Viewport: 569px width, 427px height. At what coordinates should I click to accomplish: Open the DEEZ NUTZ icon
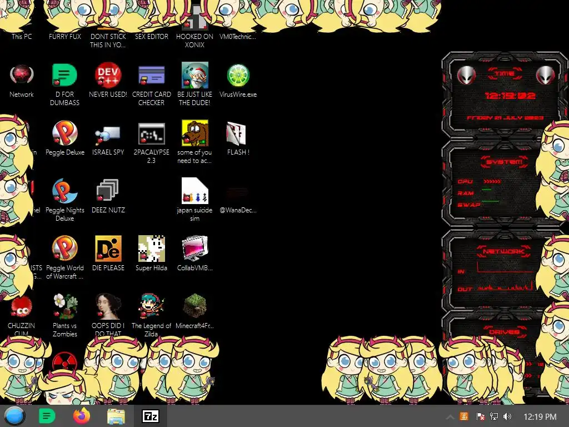(x=108, y=190)
